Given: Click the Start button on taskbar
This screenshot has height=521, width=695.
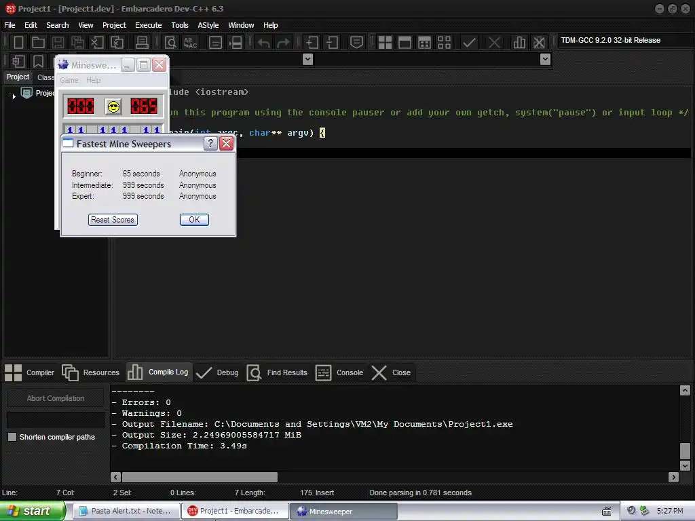Looking at the screenshot, I should point(33,511).
